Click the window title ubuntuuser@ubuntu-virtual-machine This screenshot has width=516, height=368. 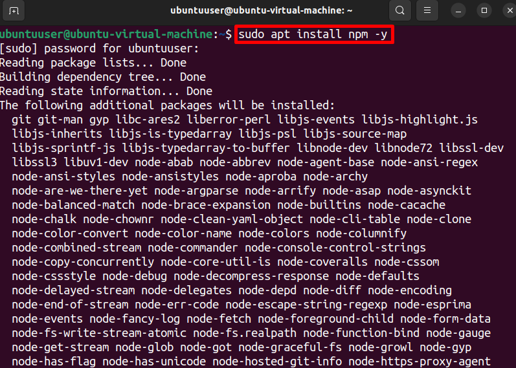click(262, 10)
